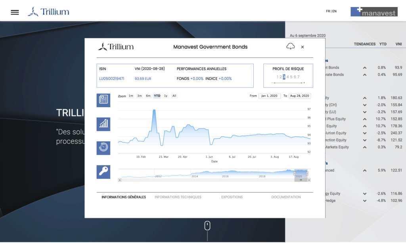406x243 pixels.
Task: Click the trend arrow in the 180.63 row
Action: pos(365,98)
